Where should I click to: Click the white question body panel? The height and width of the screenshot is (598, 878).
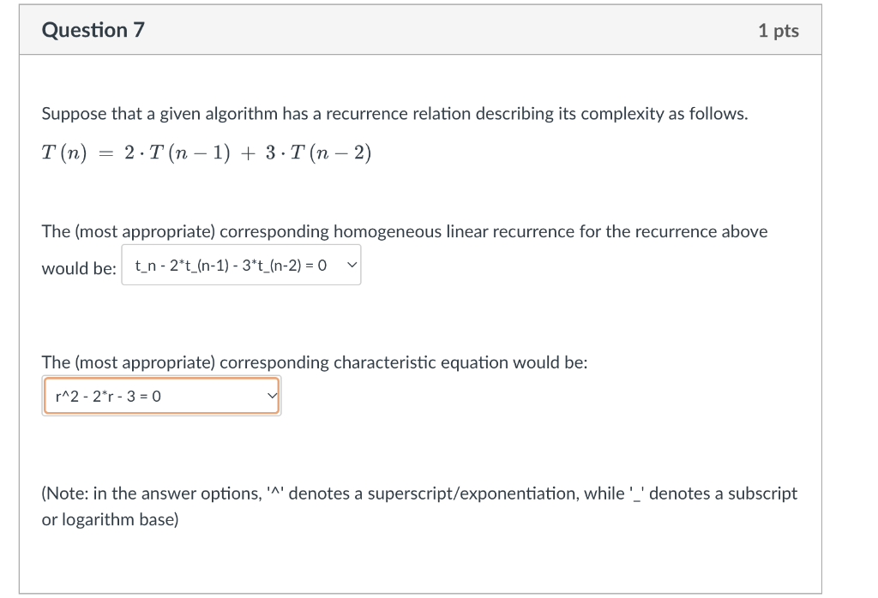point(600,557)
